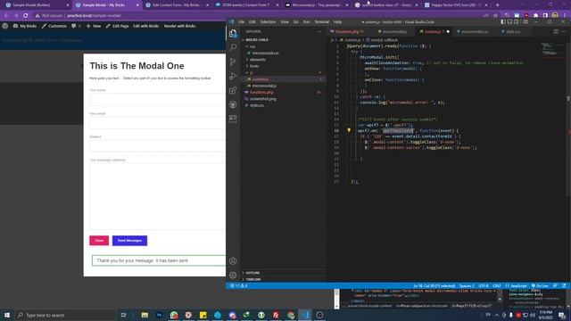This screenshot has height=321, width=571.
Task: Open a new browser tab with plus icon
Action: coord(498,5)
